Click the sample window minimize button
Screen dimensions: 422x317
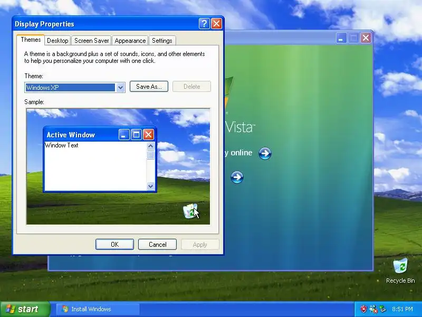pyautogui.click(x=124, y=135)
